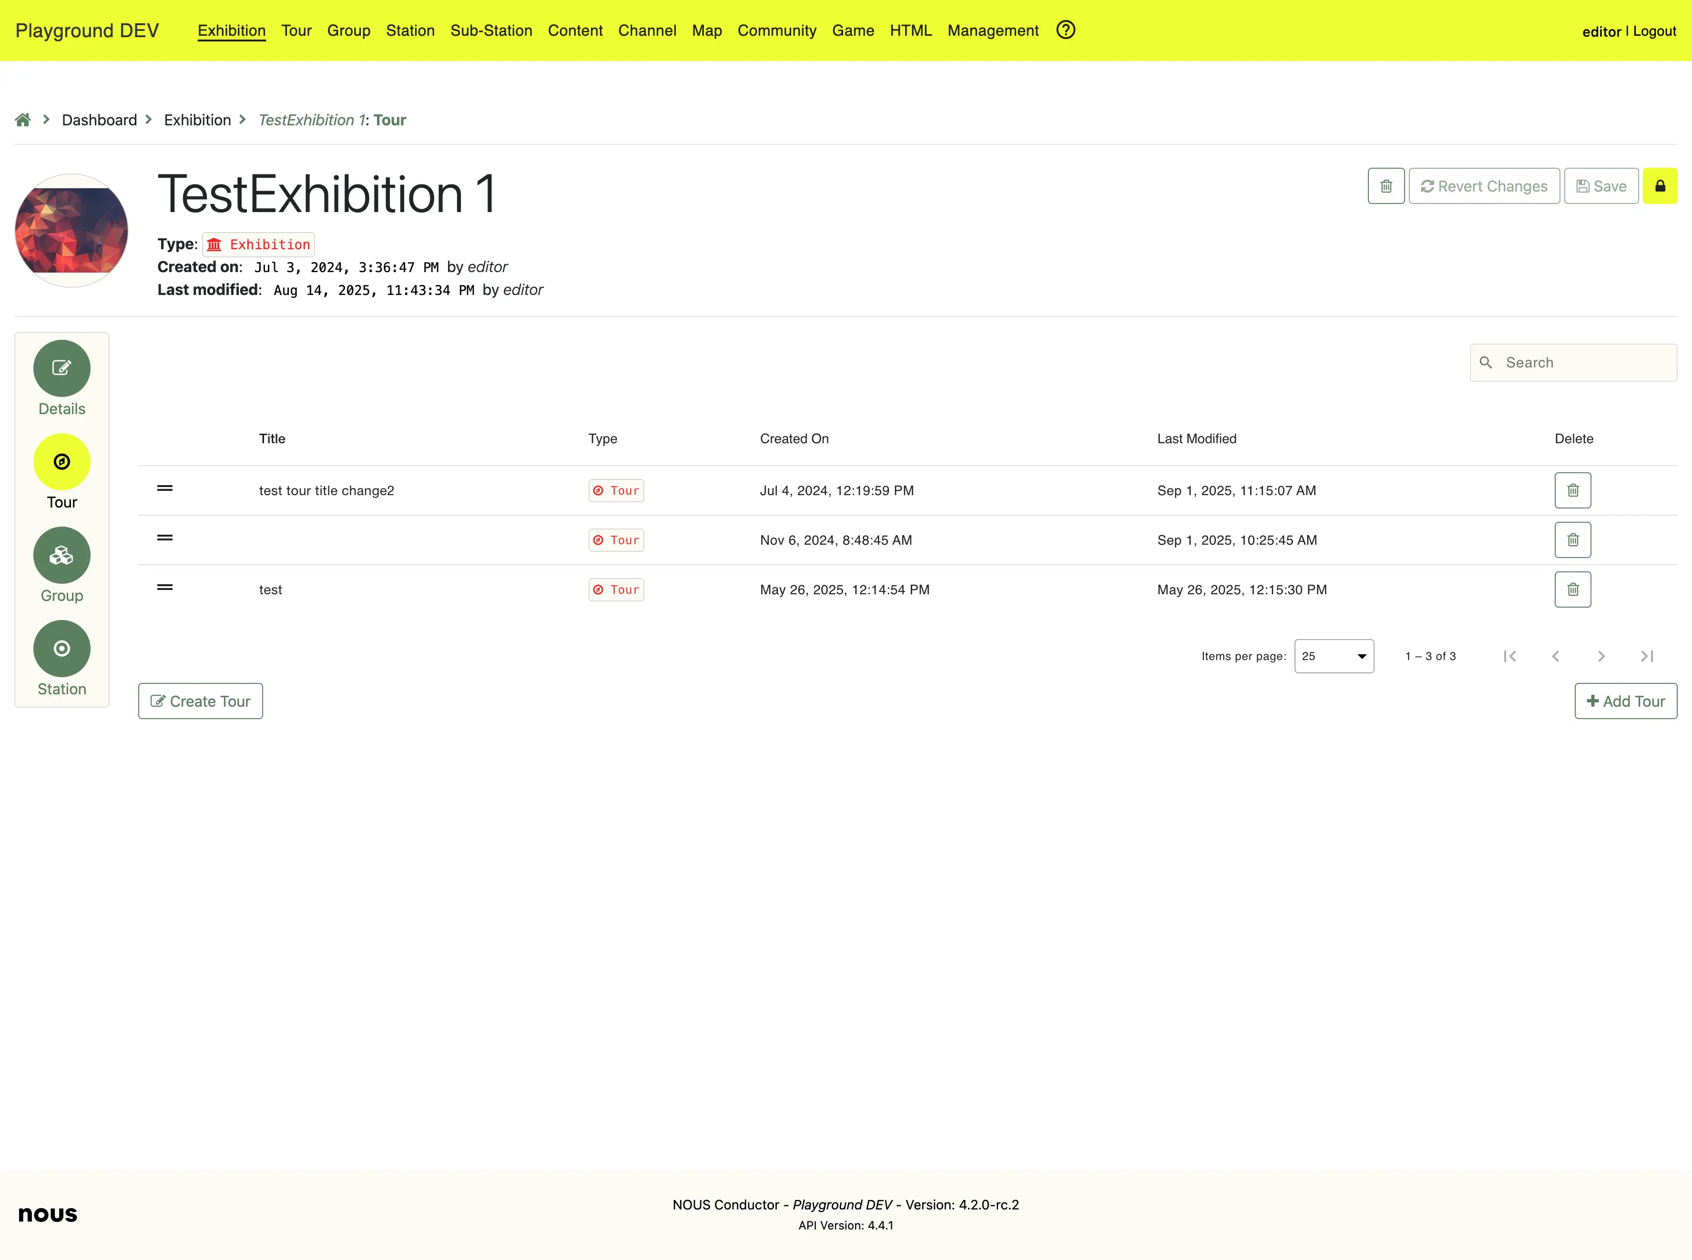Click the Add Tour button
The image size is (1692, 1260).
1625,701
